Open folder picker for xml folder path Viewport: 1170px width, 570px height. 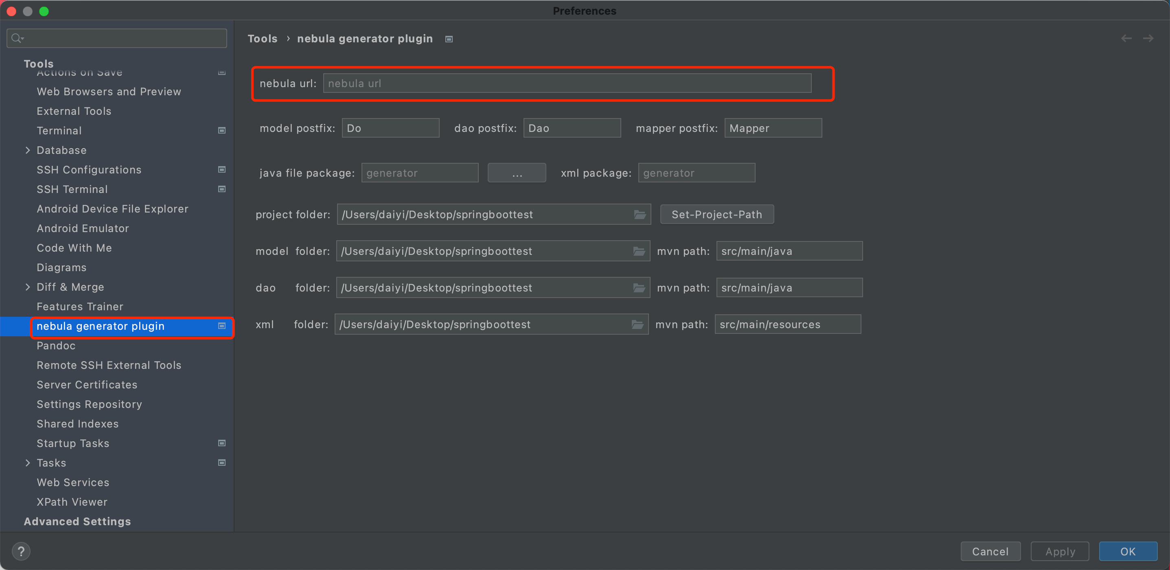(x=637, y=324)
